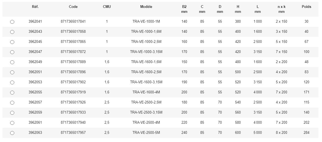Click the Poids column header
322x142 pixels.
(306, 7)
